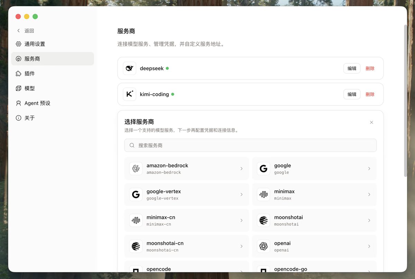Click the info icon for 关于

19,118
